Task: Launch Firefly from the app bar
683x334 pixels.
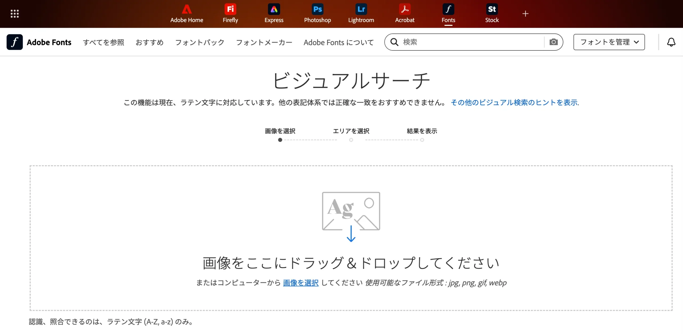Action: pos(230,13)
